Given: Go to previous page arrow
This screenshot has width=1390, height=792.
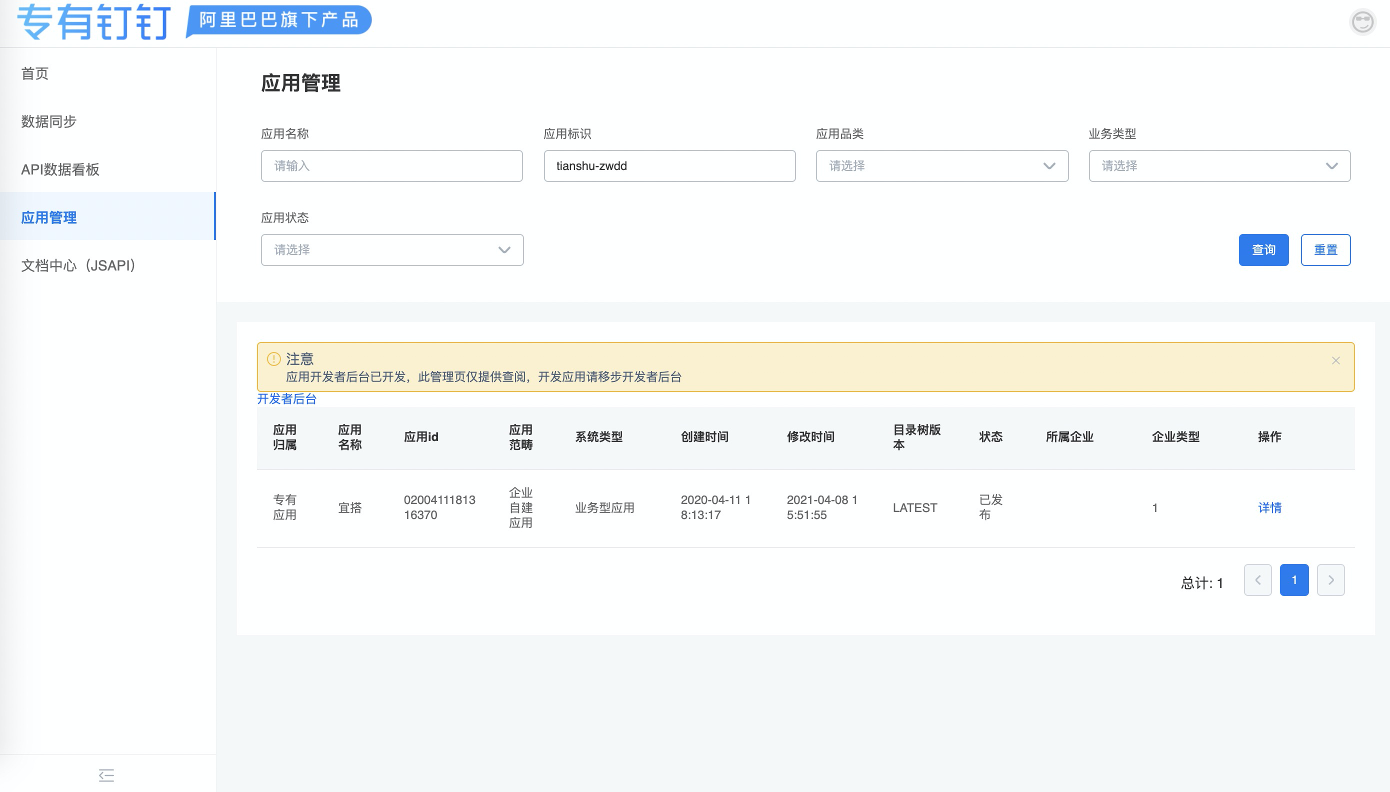Looking at the screenshot, I should click(x=1257, y=580).
